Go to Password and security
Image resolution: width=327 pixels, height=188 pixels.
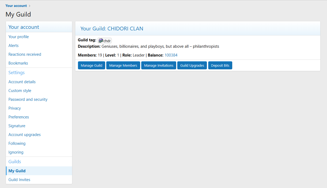pos(39,99)
